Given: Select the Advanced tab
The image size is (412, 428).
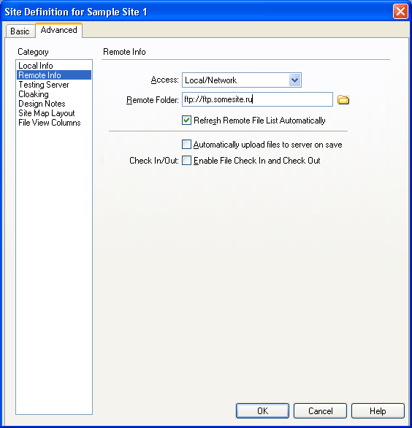Looking at the screenshot, I should coord(58,30).
